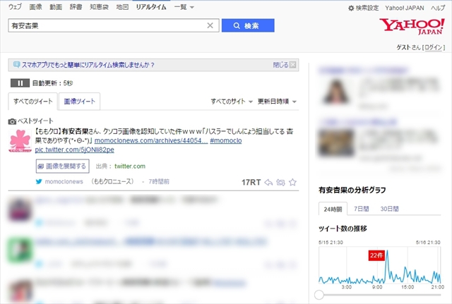This screenshot has height=304, width=452.
Task: Click the momoclonews clover avatar thumbnail
Action: click(20, 140)
